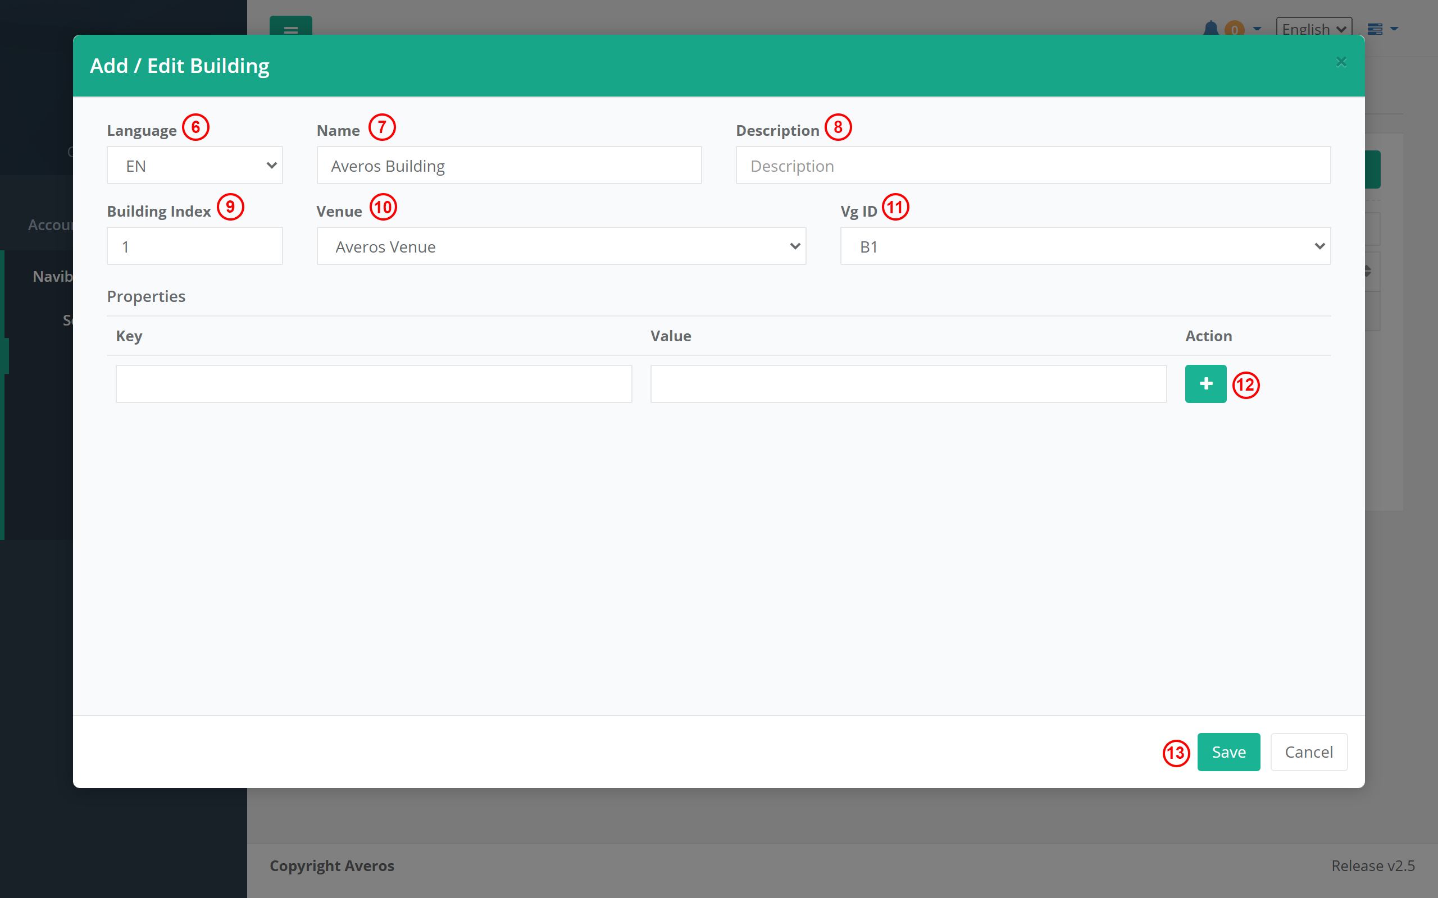Open the Language EN dropdown
The image size is (1438, 898).
click(x=194, y=166)
